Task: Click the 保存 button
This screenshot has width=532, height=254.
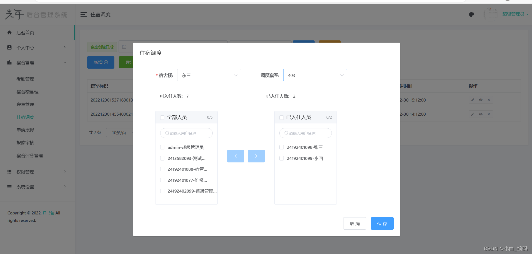Action: pyautogui.click(x=382, y=224)
